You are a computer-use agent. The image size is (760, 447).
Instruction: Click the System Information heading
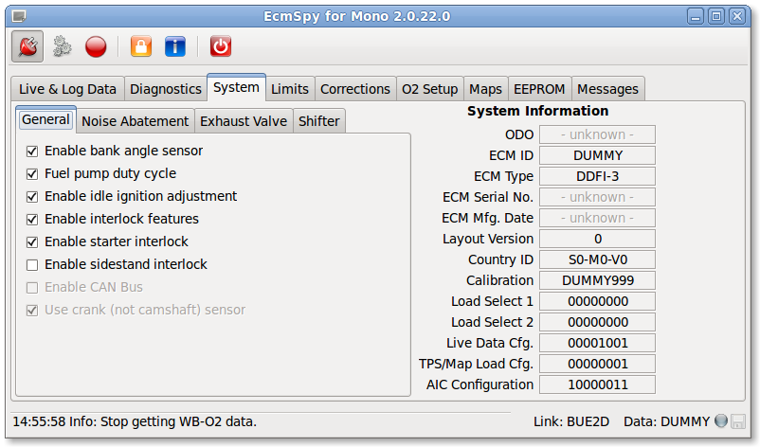tap(537, 111)
